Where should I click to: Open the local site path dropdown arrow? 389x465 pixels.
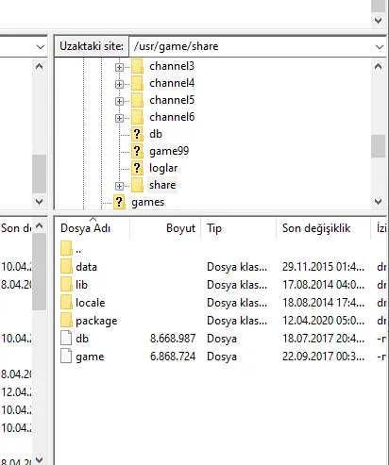pyautogui.click(x=41, y=47)
